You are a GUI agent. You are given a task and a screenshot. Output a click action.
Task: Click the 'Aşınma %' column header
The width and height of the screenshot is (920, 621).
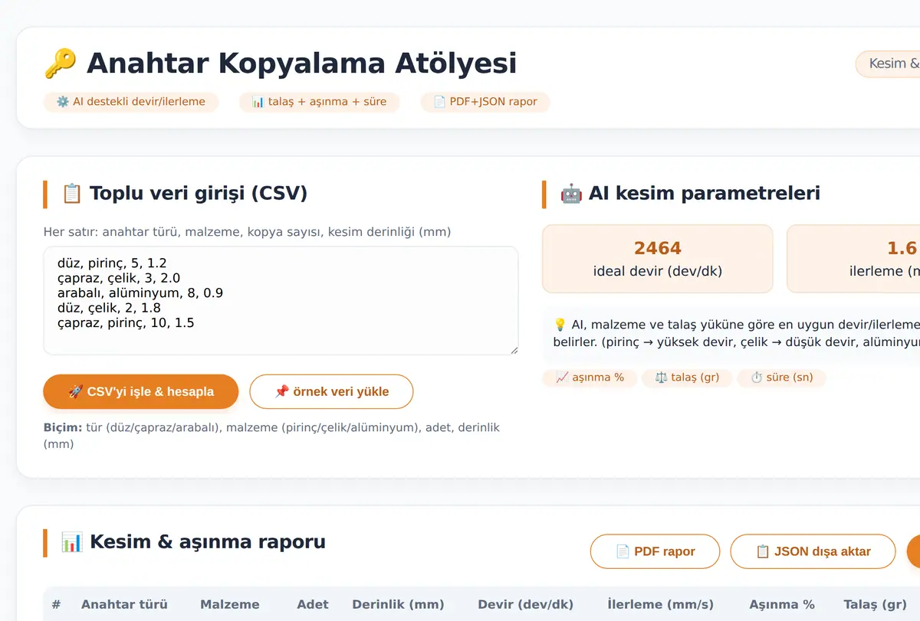pyautogui.click(x=782, y=604)
